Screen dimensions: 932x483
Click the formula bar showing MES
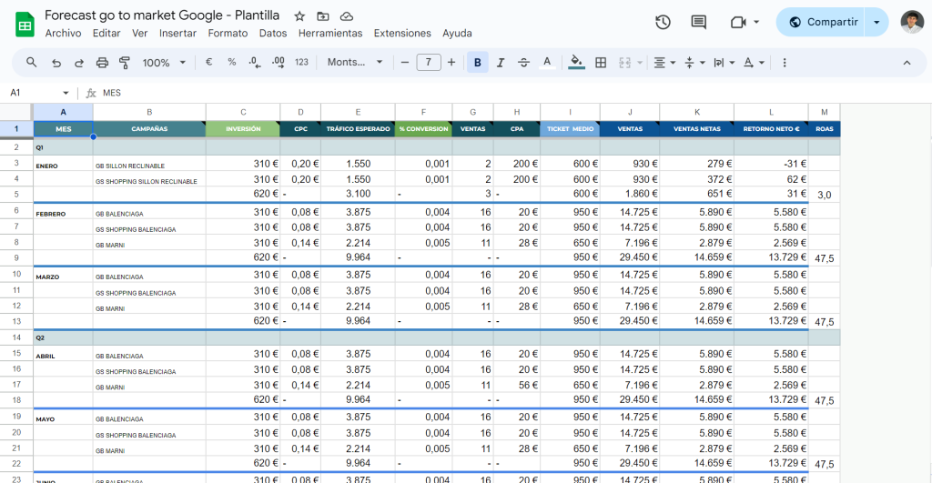coord(455,93)
